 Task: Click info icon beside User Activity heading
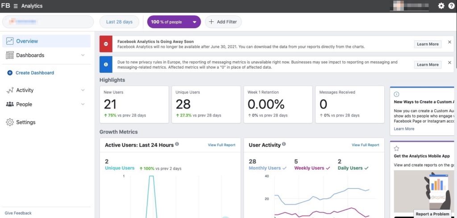tap(284, 144)
